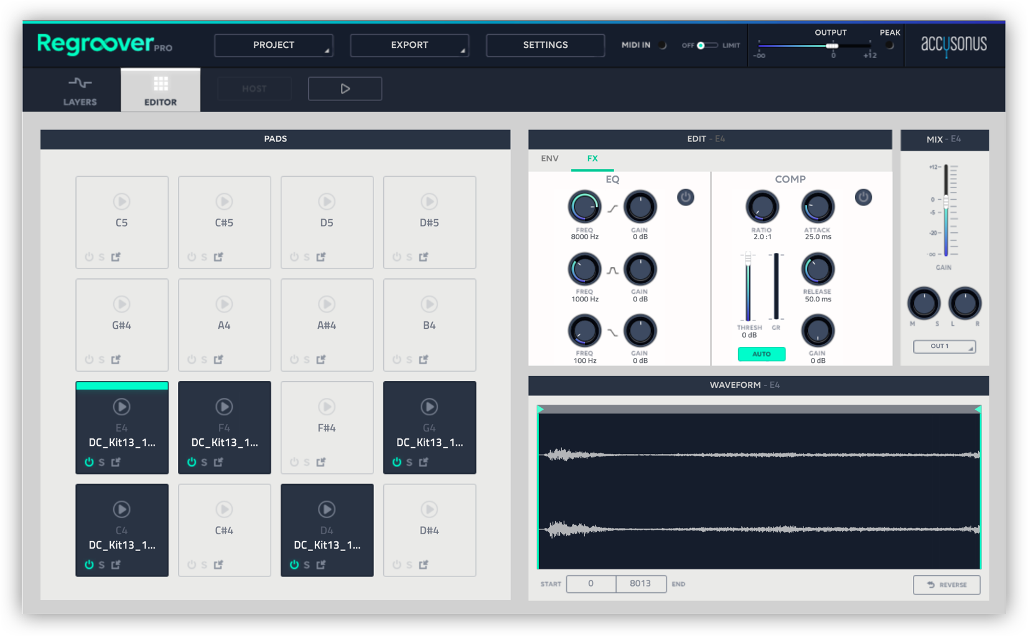The image size is (1028, 637).
Task: Select the ENV tab
Action: point(549,159)
